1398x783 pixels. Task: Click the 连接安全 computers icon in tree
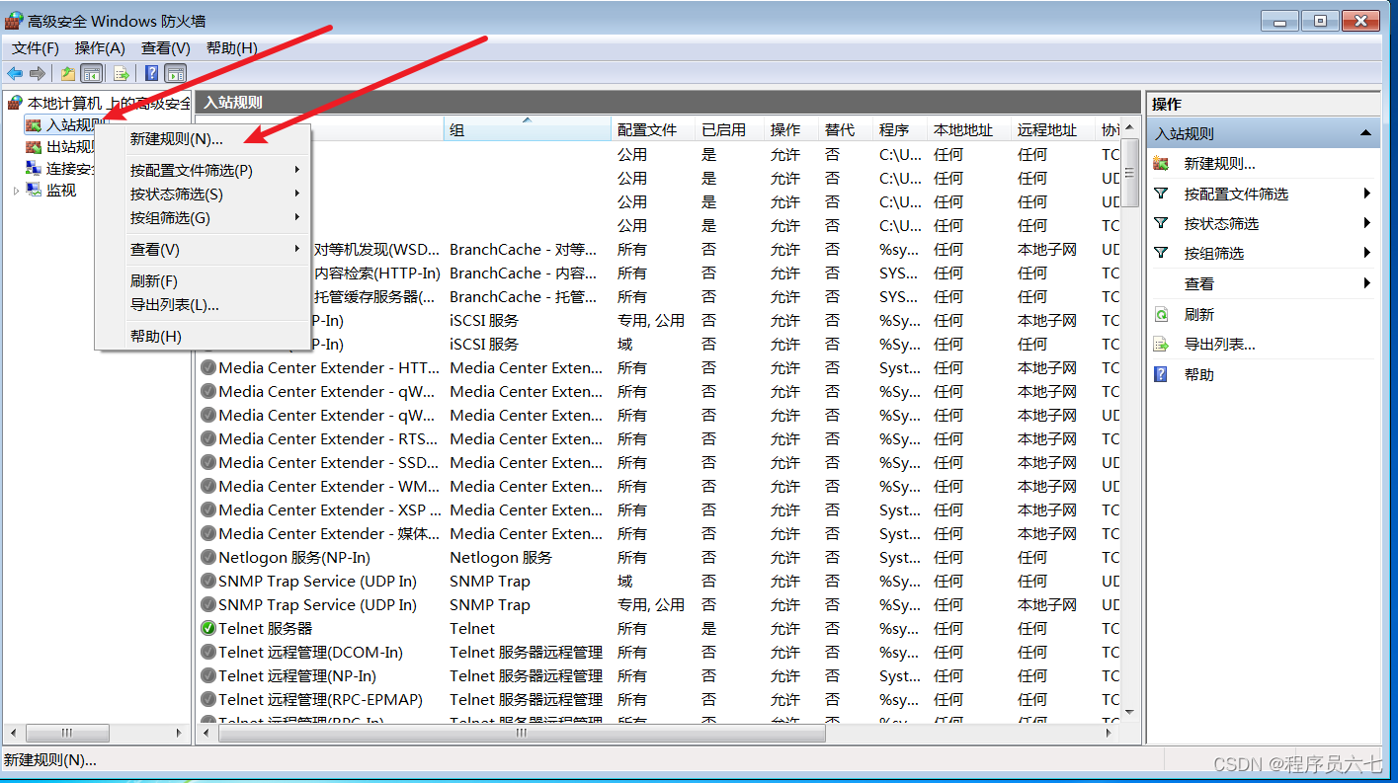pyautogui.click(x=34, y=169)
